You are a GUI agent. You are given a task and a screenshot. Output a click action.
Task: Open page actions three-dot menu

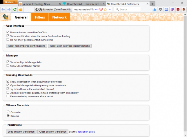[x=97, y=9]
